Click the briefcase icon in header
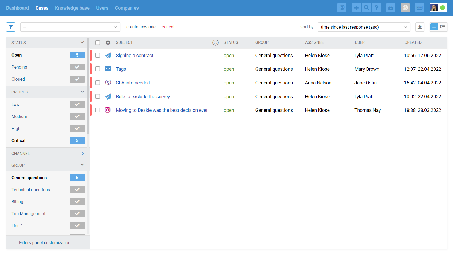Viewport: 453px width, 255px height. tap(391, 8)
